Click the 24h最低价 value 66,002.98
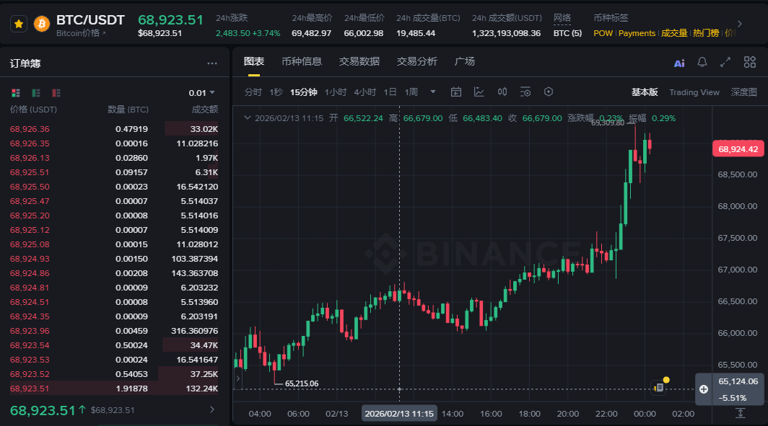This screenshot has width=768, height=426. tap(364, 33)
